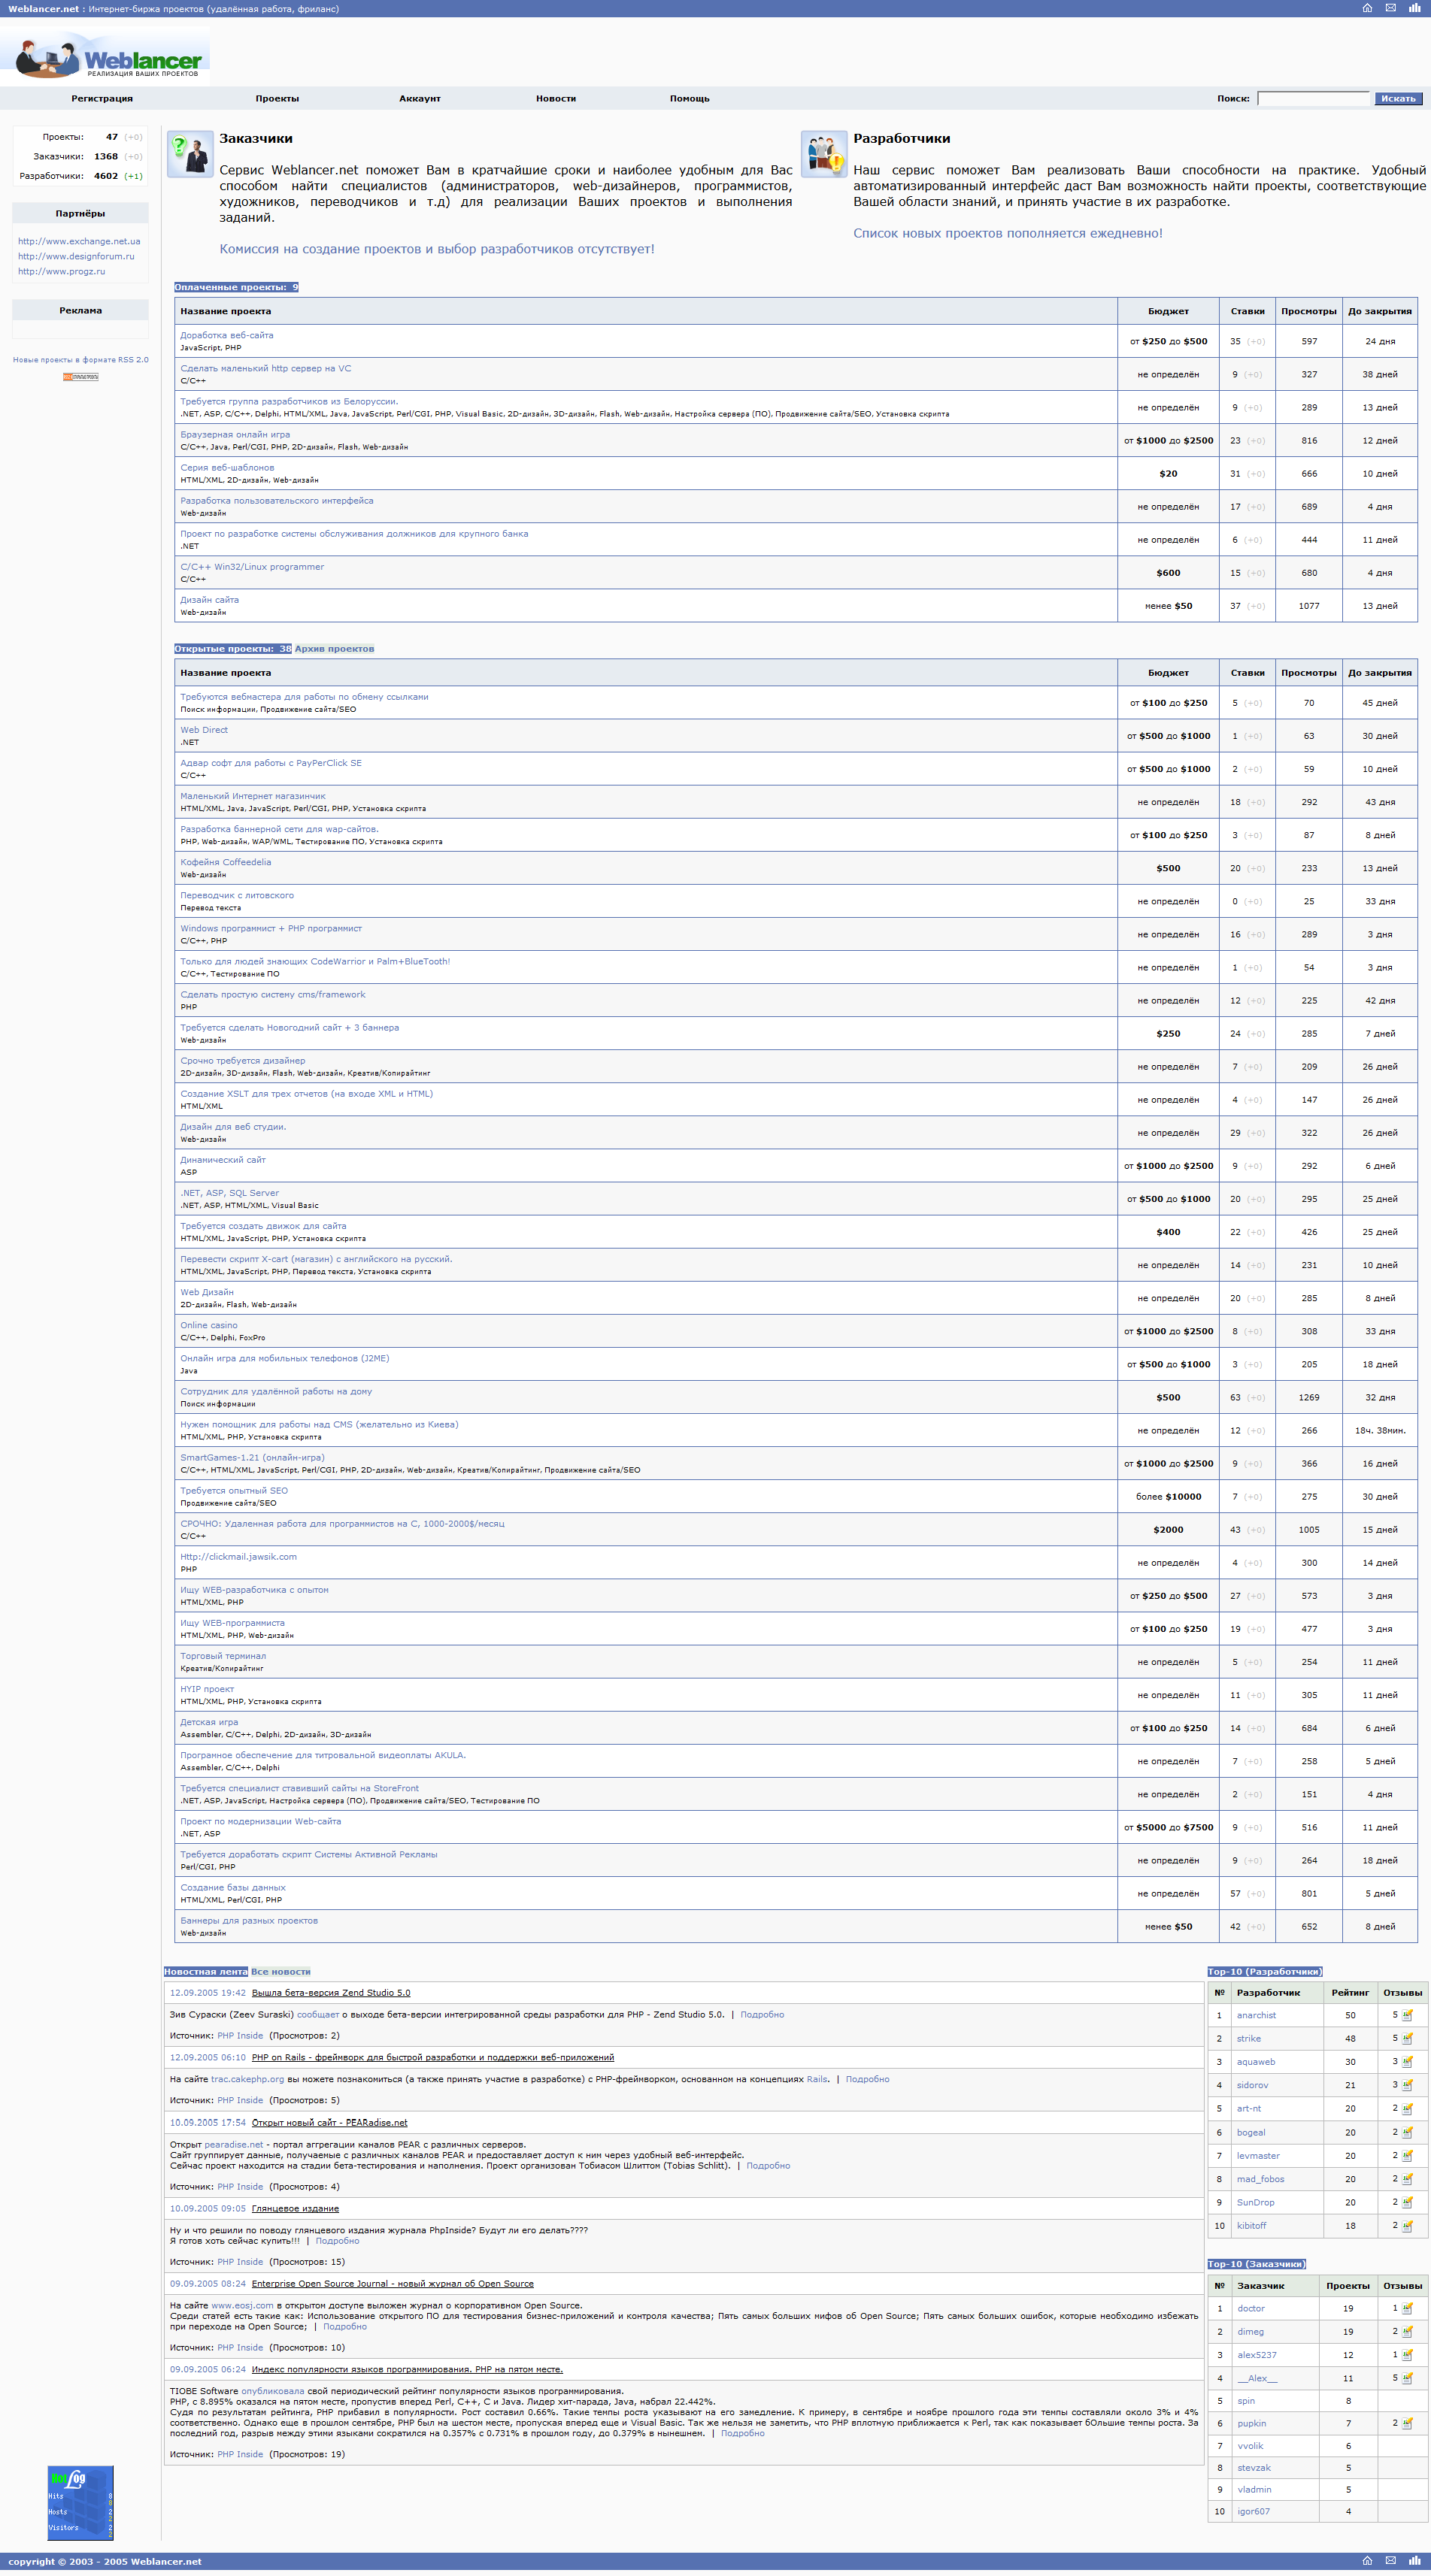Image resolution: width=1431 pixels, height=2576 pixels.
Task: Click the Заказчики question-mark person icon
Action: (x=190, y=154)
